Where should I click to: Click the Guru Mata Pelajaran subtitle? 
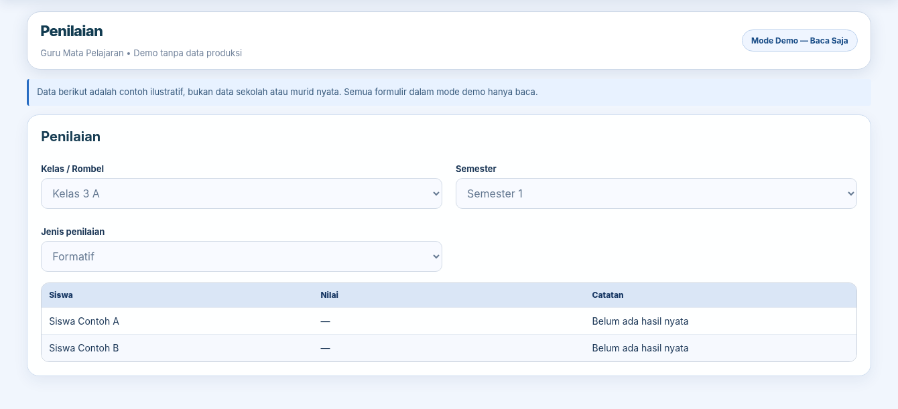[x=141, y=53]
